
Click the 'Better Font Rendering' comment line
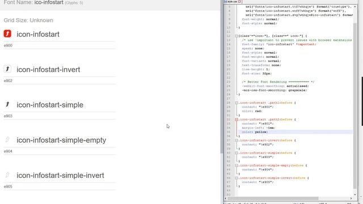pyautogui.click(x=278, y=82)
